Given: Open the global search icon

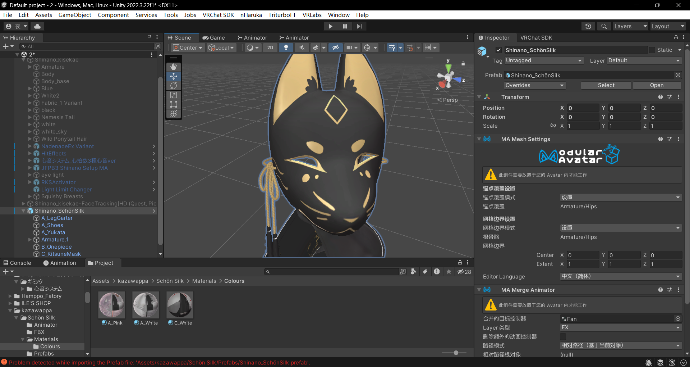Looking at the screenshot, I should (x=604, y=26).
